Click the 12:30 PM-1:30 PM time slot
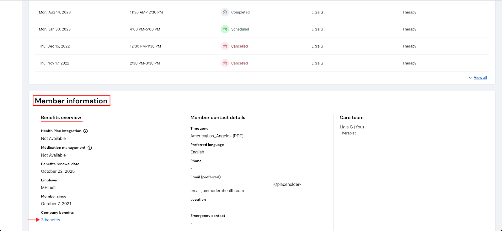Screen dimensions: 502x231 coord(145,46)
